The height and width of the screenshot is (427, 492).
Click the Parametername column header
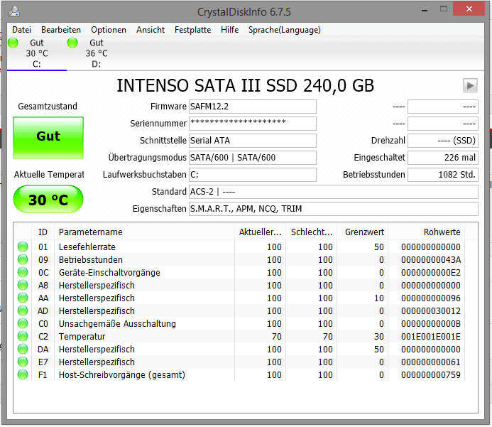tap(144, 232)
